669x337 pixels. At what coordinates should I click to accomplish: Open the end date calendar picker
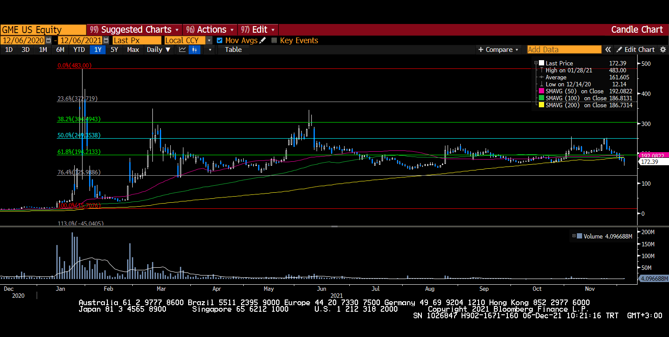(x=106, y=40)
